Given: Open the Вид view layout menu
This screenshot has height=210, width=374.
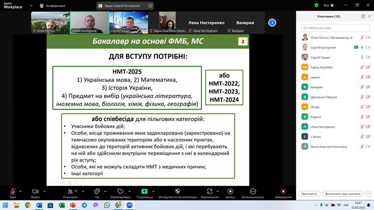Looking at the screenshot, I should (329, 5).
